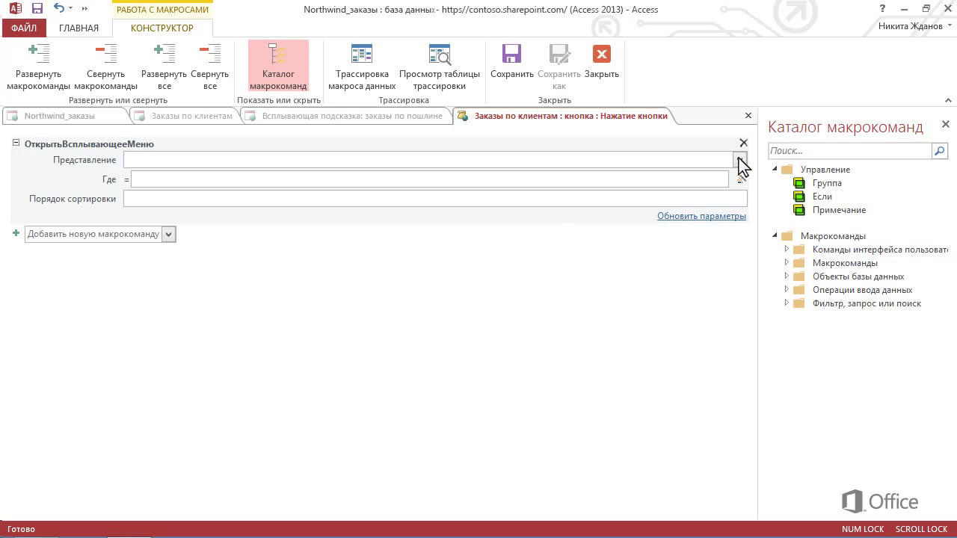Click Команды интерфейса пользователя label

click(x=880, y=250)
